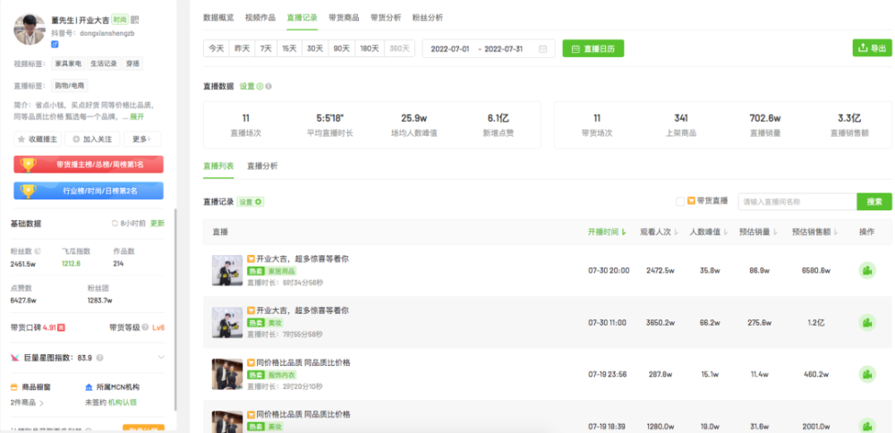895x433 pixels.
Task: Open the 更多 dropdown
Action: pos(142,139)
